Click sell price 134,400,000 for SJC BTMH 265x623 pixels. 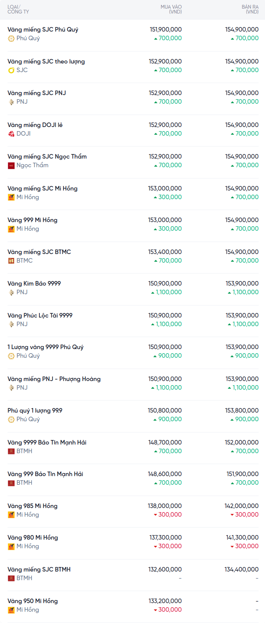(242, 570)
